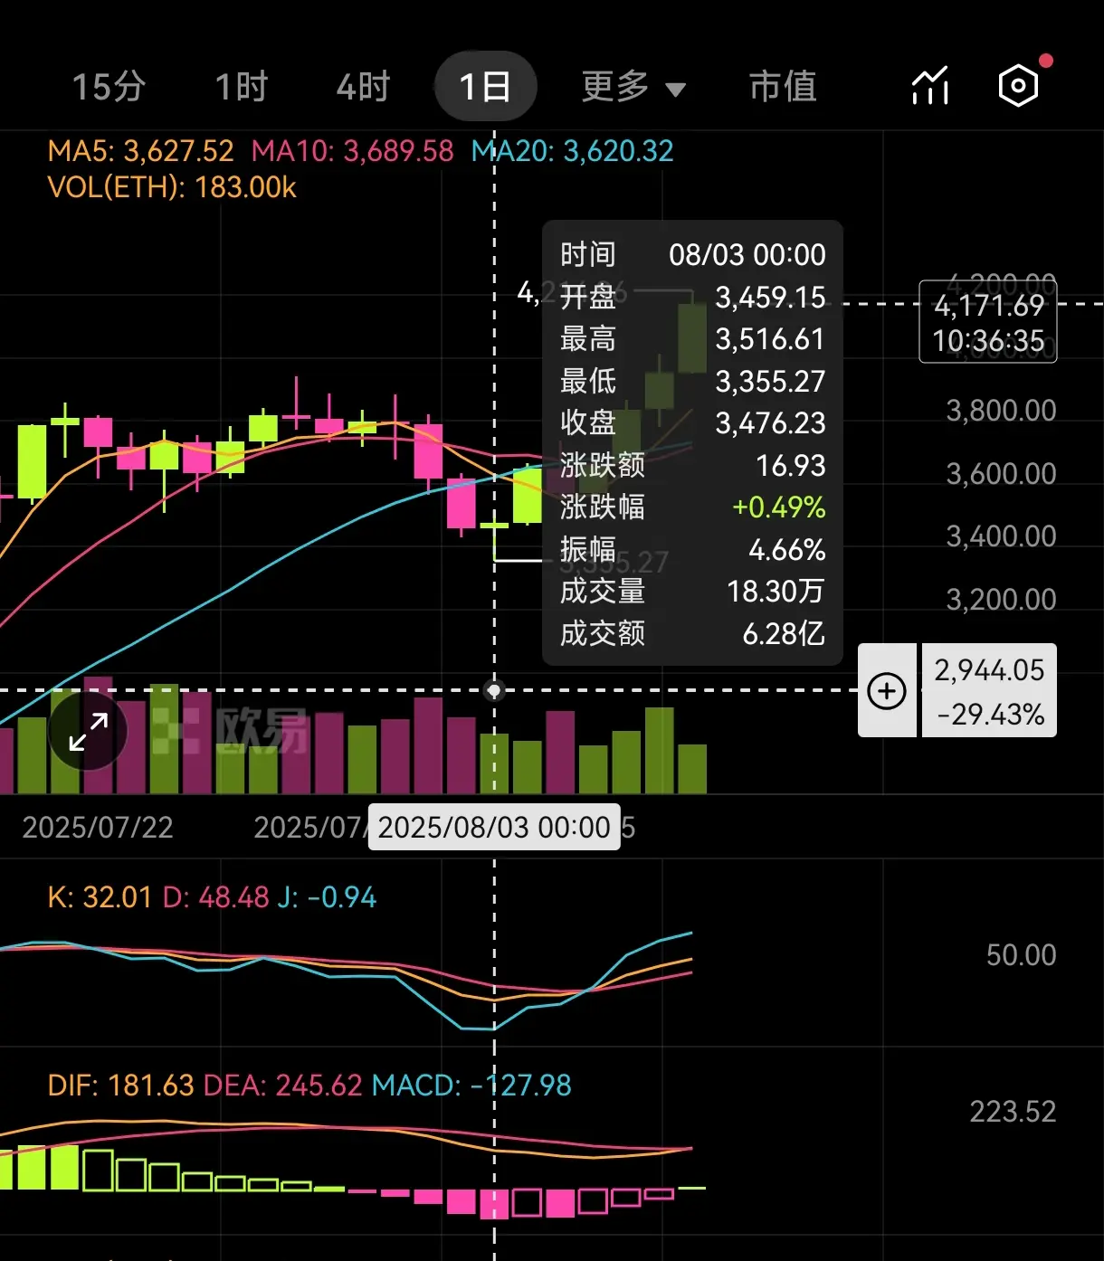Expand the 更多 timeframe dropdown
The width and height of the screenshot is (1104, 1261).
click(633, 87)
